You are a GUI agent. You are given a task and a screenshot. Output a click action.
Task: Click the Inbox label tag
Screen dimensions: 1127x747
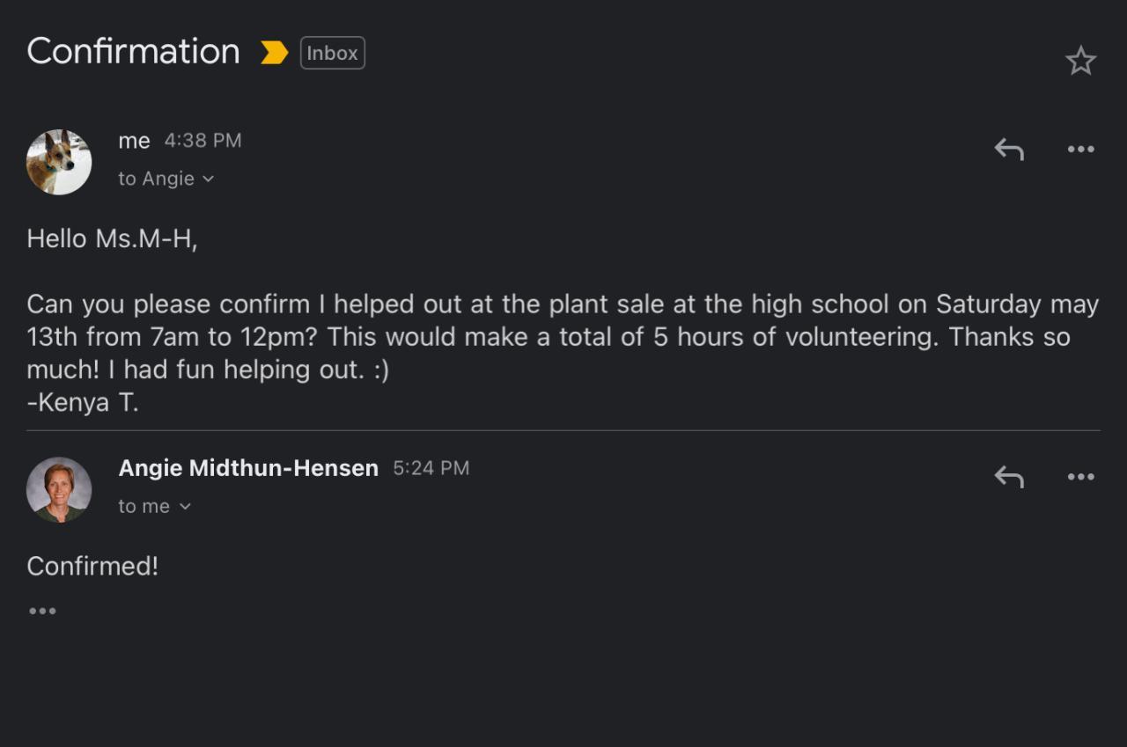pyautogui.click(x=332, y=53)
